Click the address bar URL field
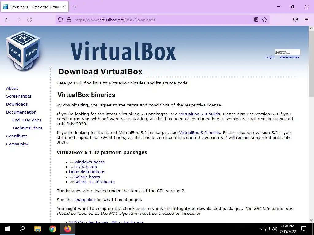 162,20
